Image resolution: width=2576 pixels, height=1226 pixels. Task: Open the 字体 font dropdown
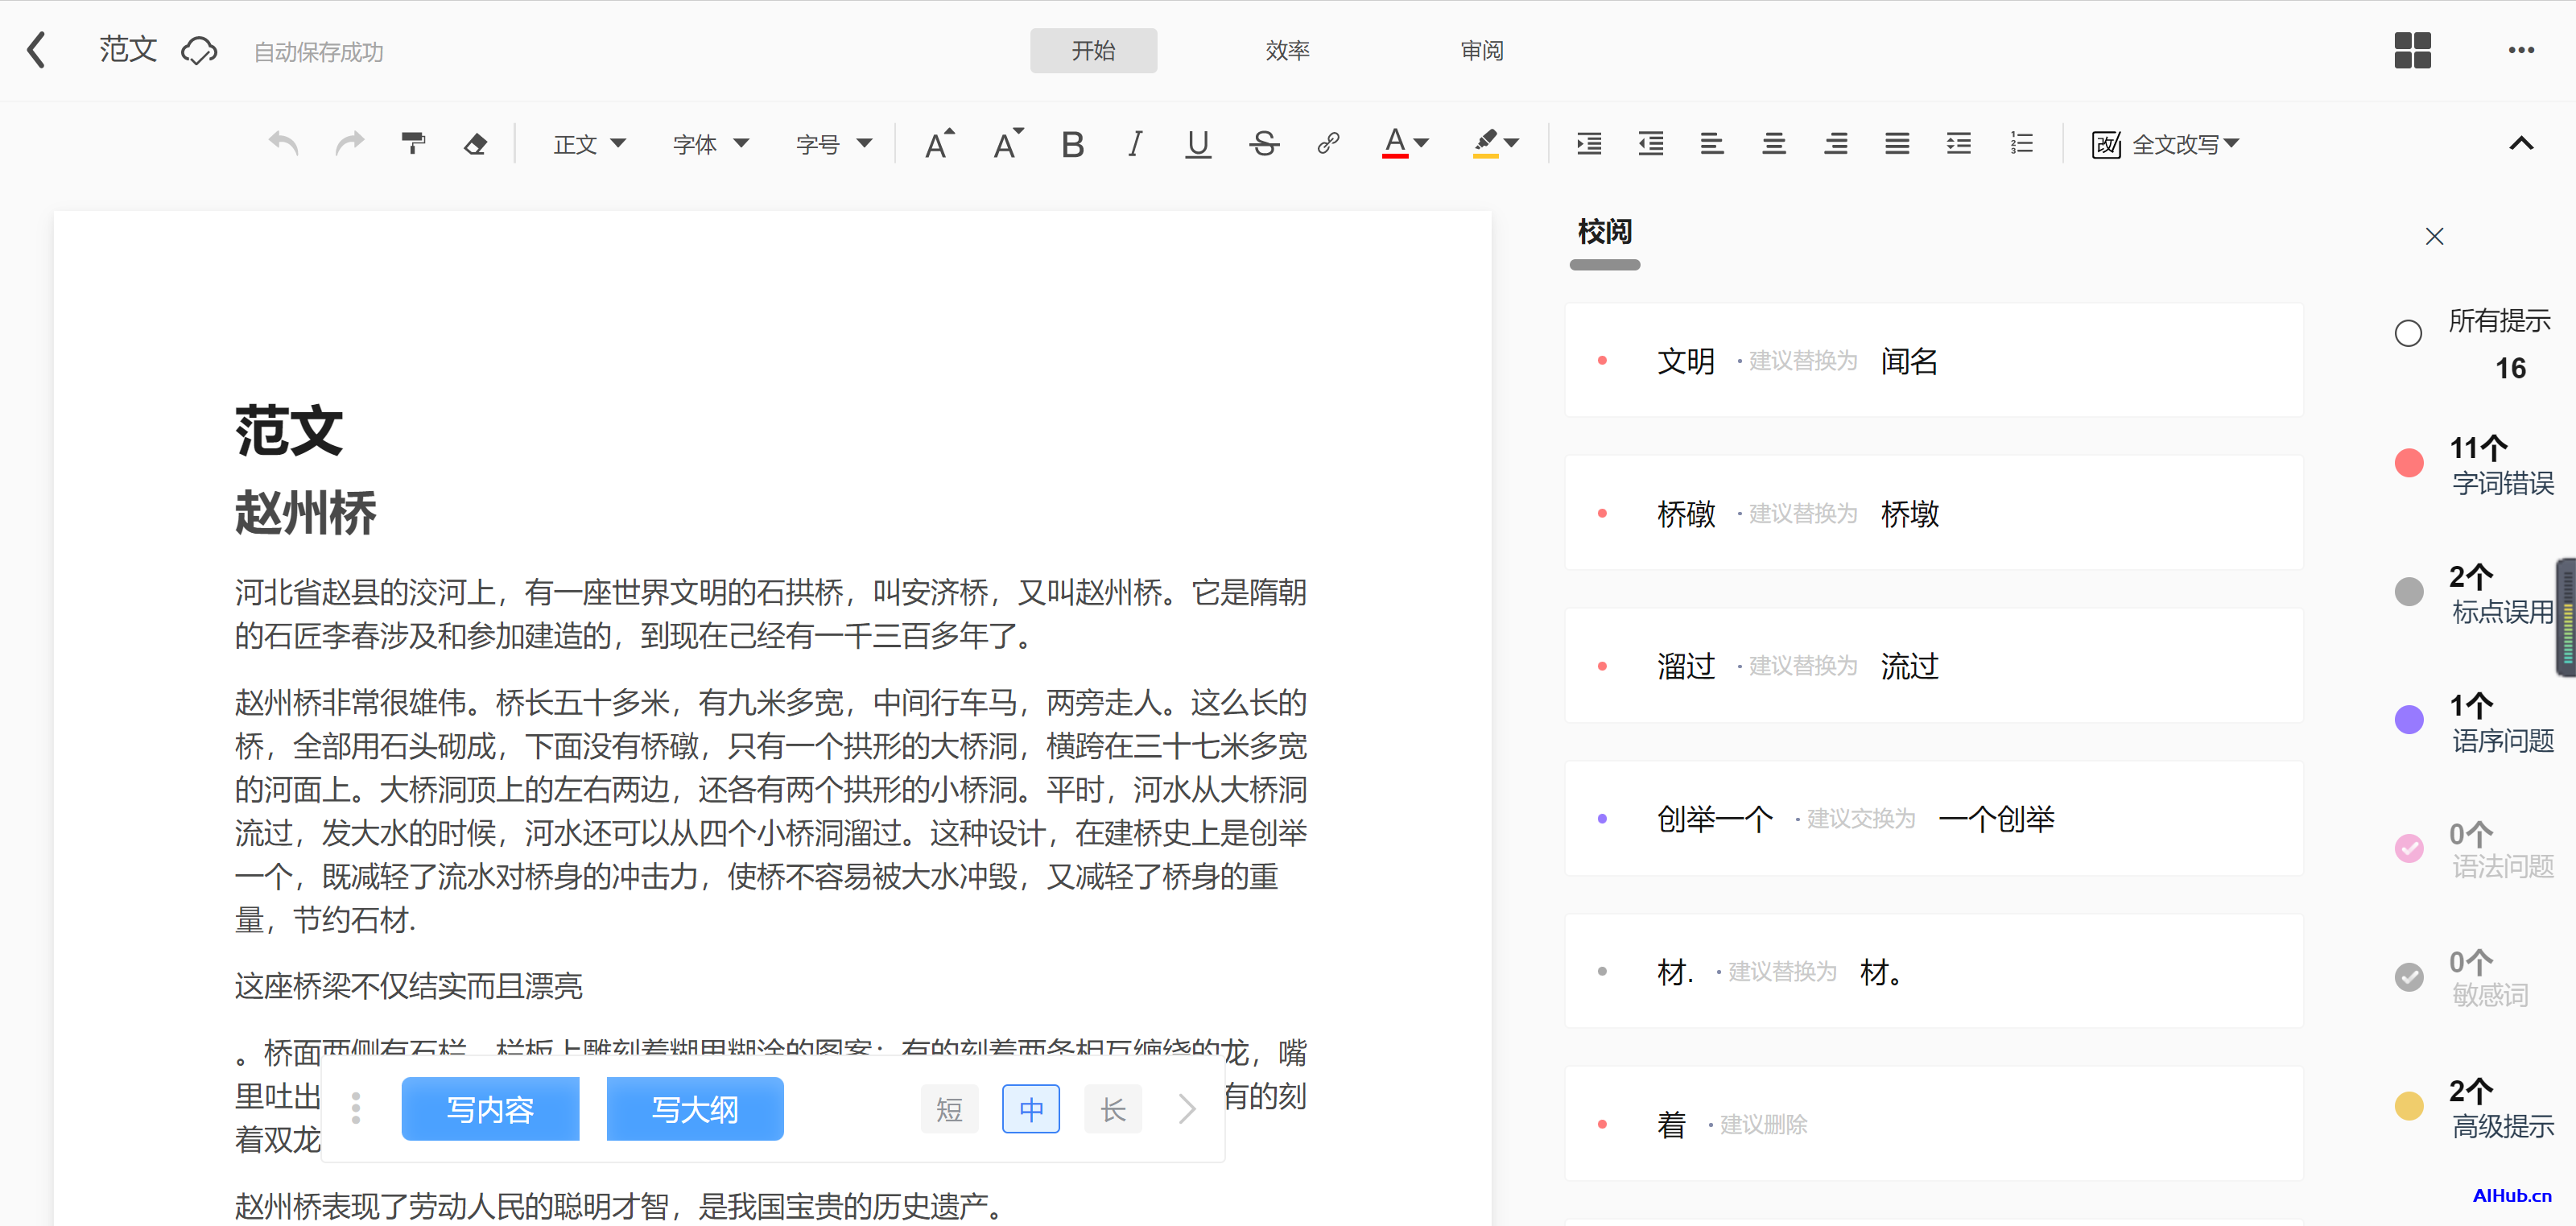[x=709, y=143]
